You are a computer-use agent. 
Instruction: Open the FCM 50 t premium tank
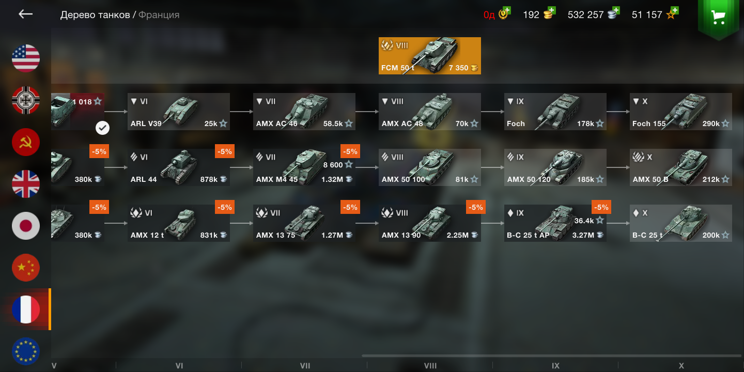[x=430, y=55]
